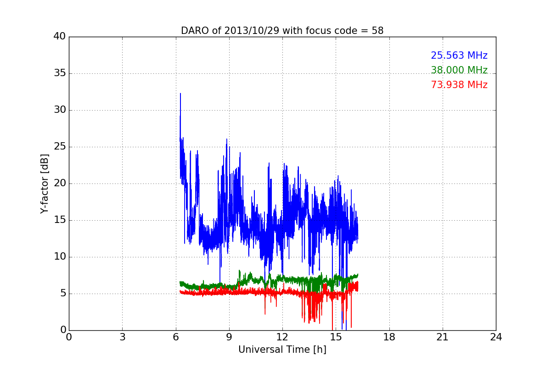Click the x-axis tick label 24
Image resolution: width=551 pixels, height=367 pixels.
[x=496, y=337]
